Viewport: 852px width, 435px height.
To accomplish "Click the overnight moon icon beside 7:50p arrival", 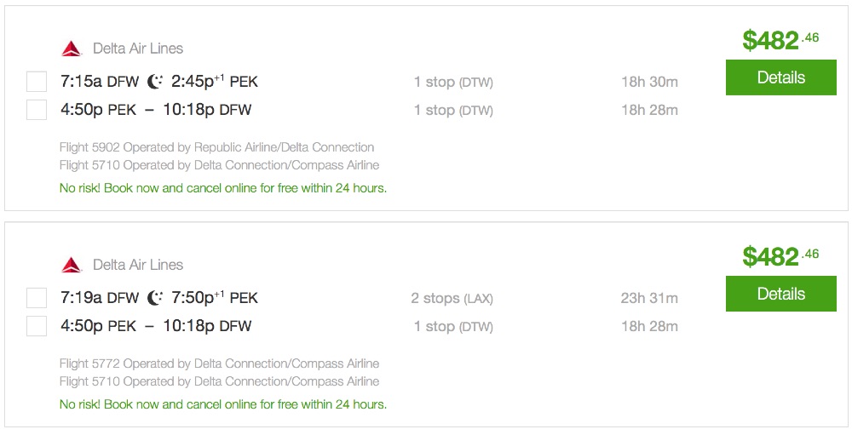I will pyautogui.click(x=155, y=298).
